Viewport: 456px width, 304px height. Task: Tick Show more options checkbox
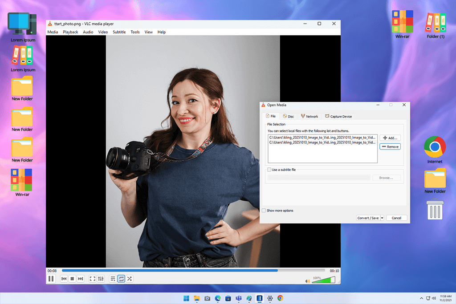264,211
